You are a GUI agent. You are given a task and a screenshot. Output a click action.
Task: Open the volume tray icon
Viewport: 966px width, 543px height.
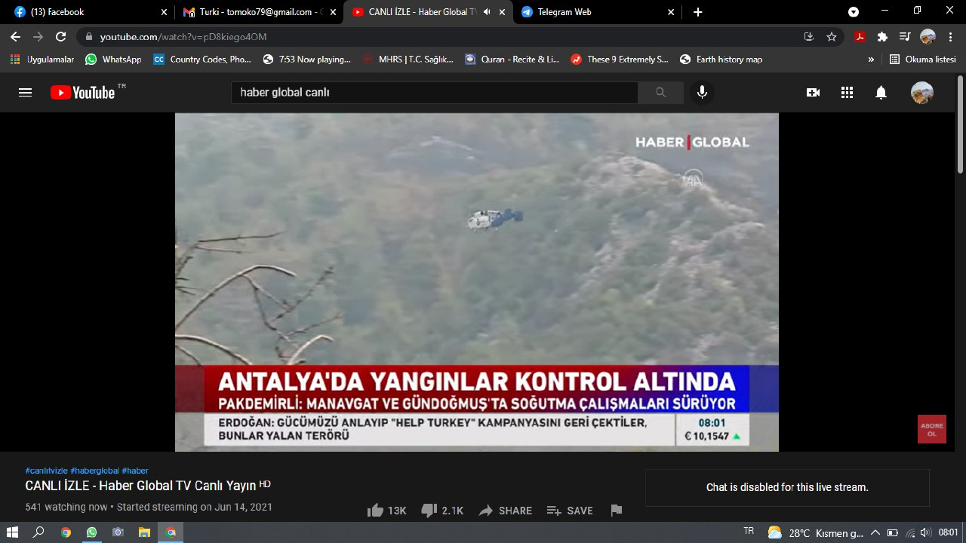[x=925, y=532]
